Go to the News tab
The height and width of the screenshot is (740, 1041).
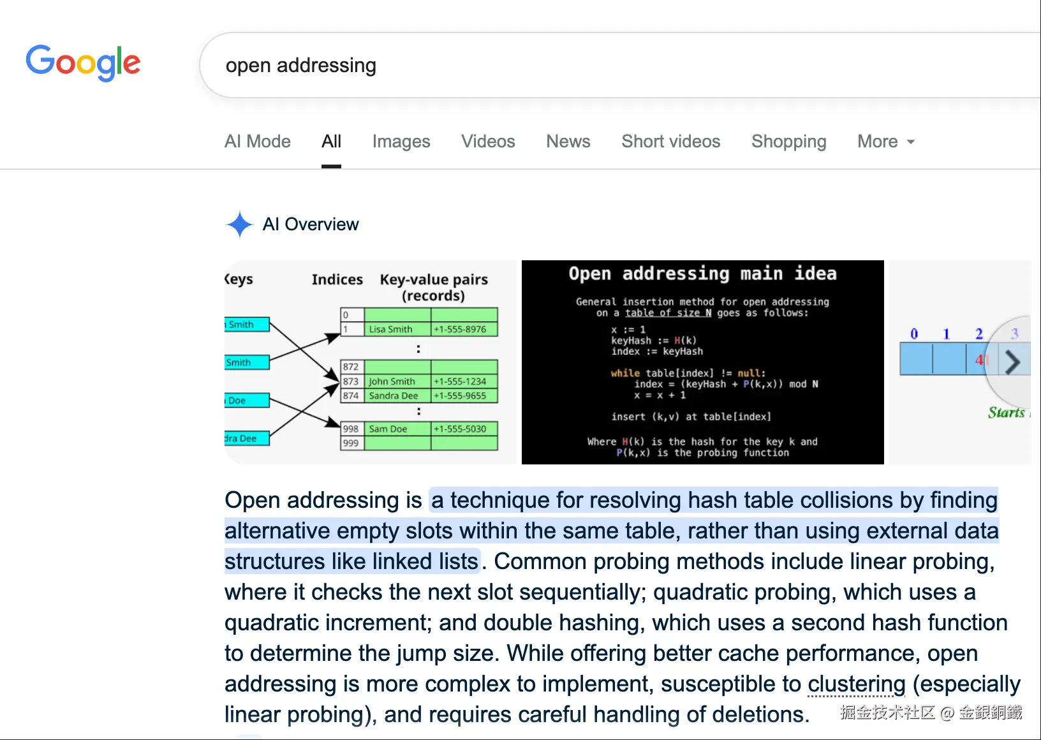[568, 142]
